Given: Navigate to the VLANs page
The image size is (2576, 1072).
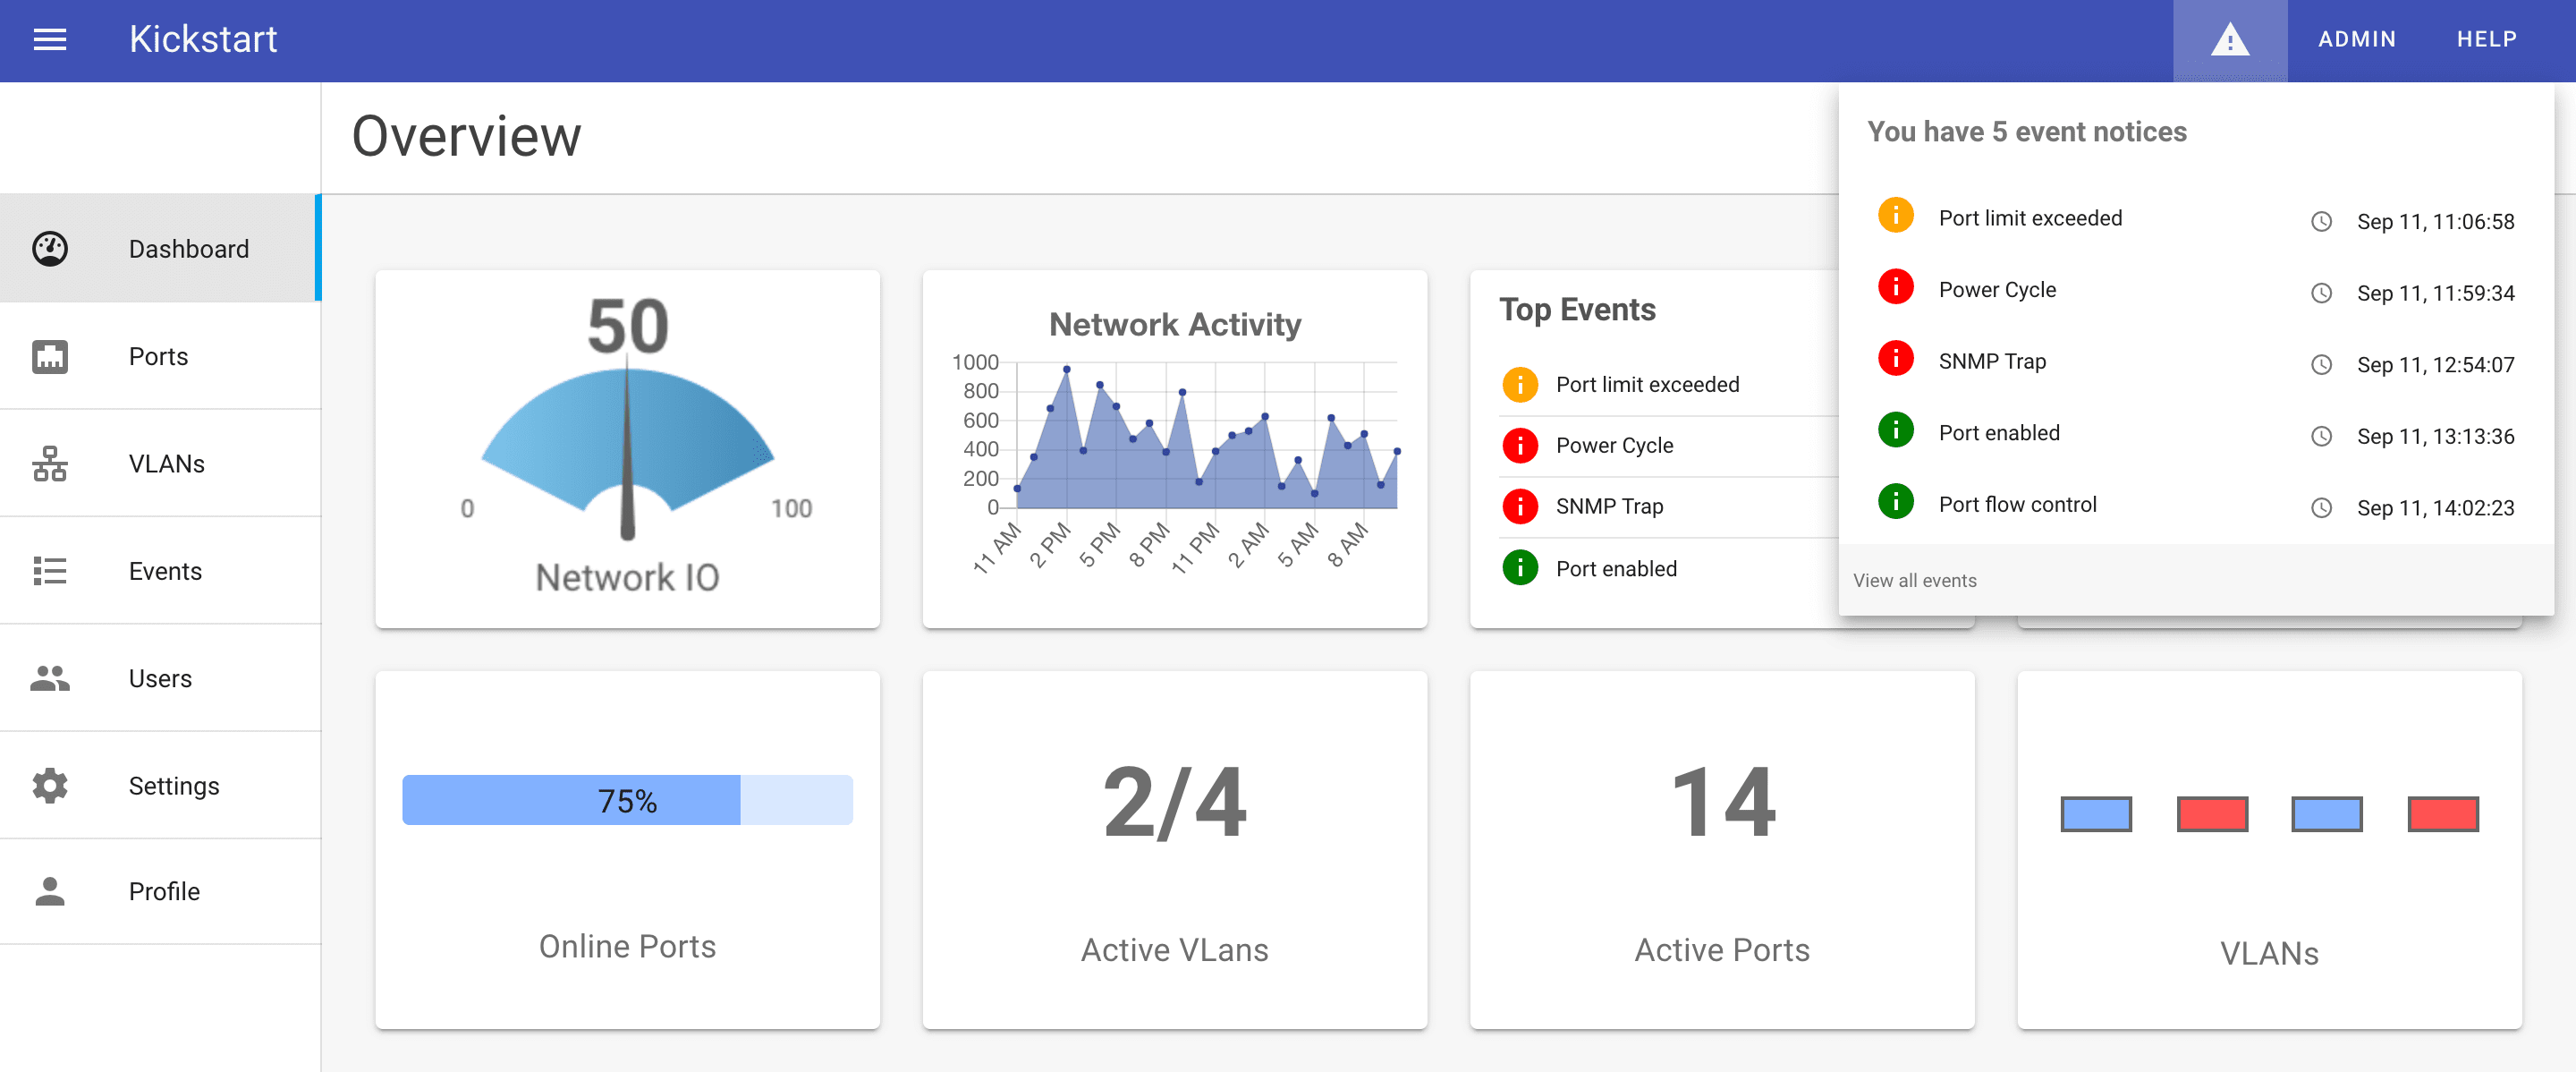Looking at the screenshot, I should coord(160,463).
